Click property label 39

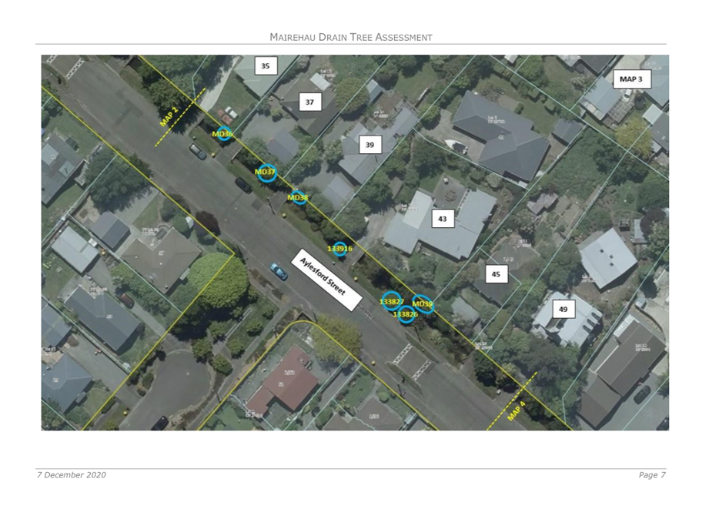(x=370, y=145)
